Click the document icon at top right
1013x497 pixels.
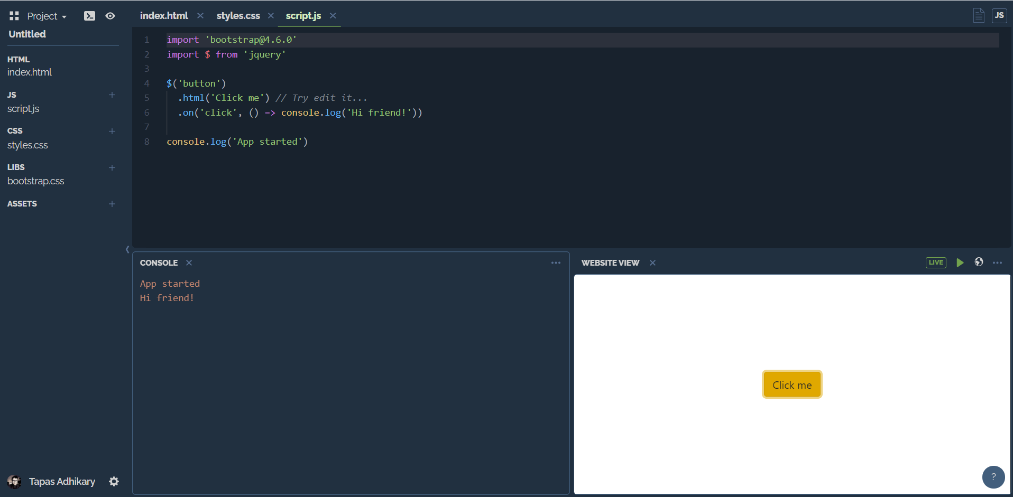click(979, 15)
